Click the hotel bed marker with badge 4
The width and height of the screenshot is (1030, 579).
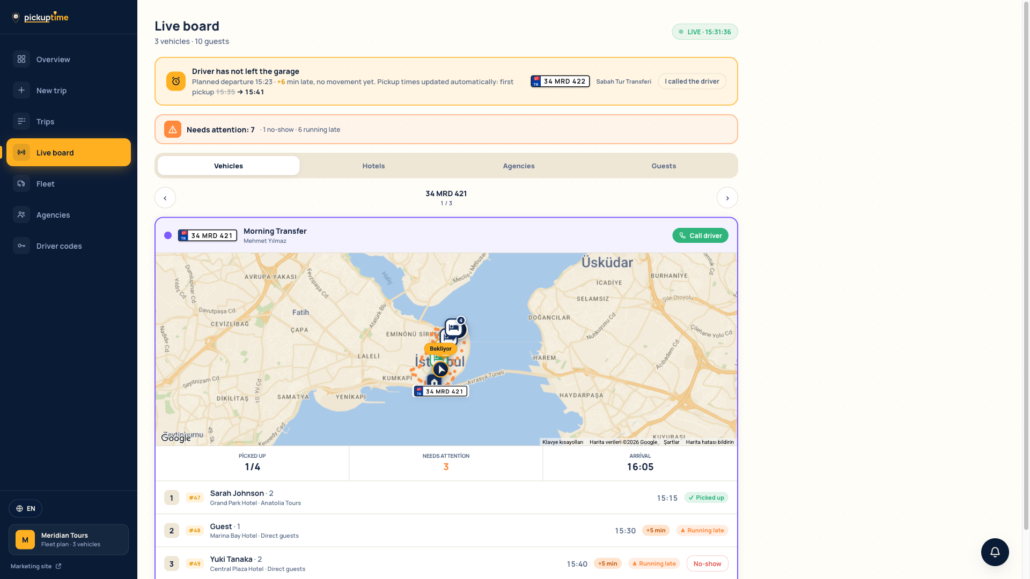click(454, 327)
